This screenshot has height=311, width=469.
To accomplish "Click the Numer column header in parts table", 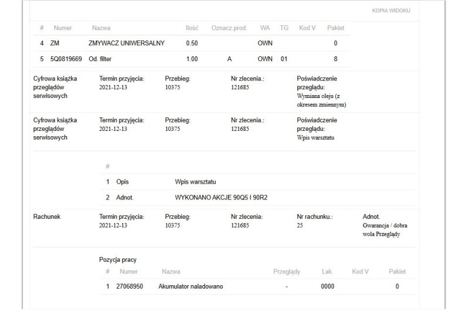I will point(63,28).
